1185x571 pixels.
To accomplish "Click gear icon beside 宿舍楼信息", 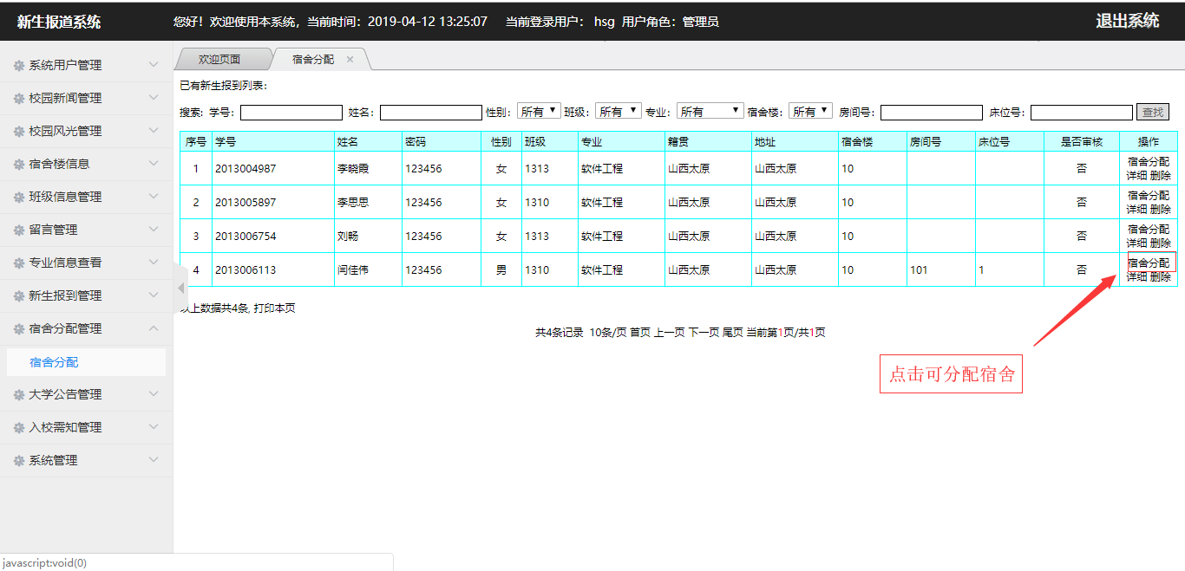I will click(19, 165).
